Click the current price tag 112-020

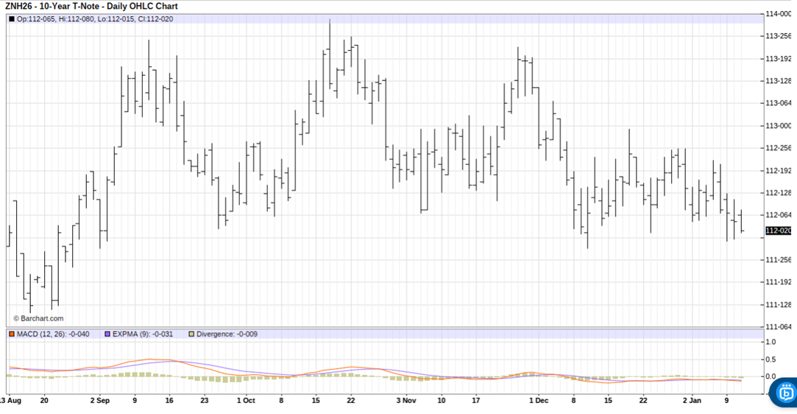pos(779,231)
